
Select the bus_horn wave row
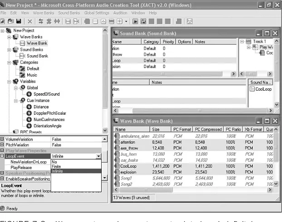click(193, 154)
